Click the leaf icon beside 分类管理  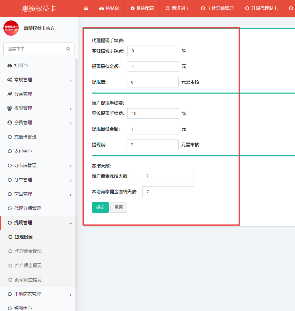pyautogui.click(x=10, y=94)
